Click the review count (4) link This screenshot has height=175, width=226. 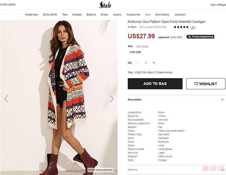193,27
